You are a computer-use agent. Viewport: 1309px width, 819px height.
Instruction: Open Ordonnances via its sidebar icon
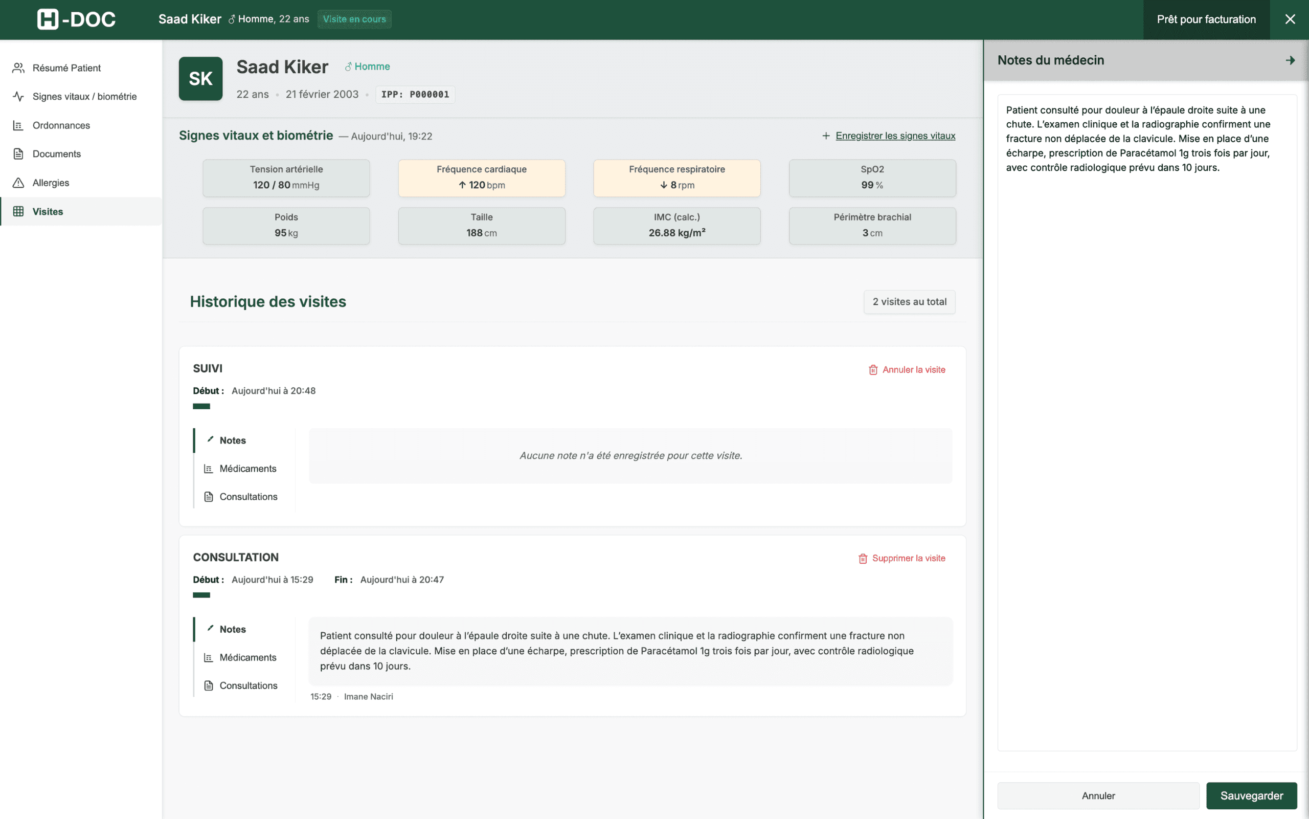tap(18, 125)
